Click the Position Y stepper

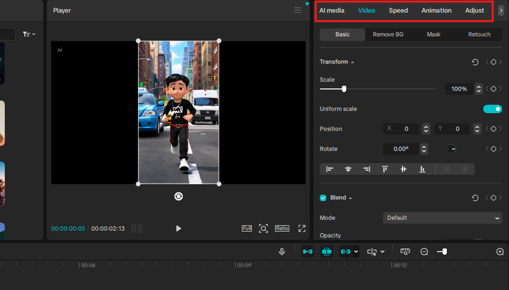point(477,129)
